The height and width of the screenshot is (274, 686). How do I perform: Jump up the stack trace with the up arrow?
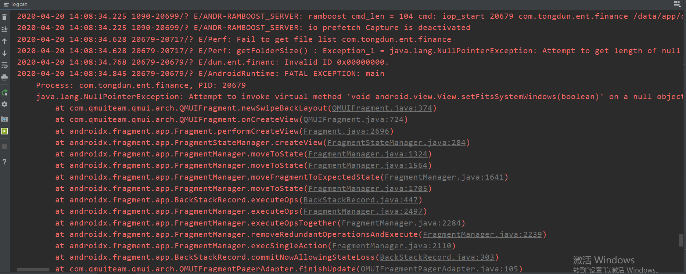[5, 41]
